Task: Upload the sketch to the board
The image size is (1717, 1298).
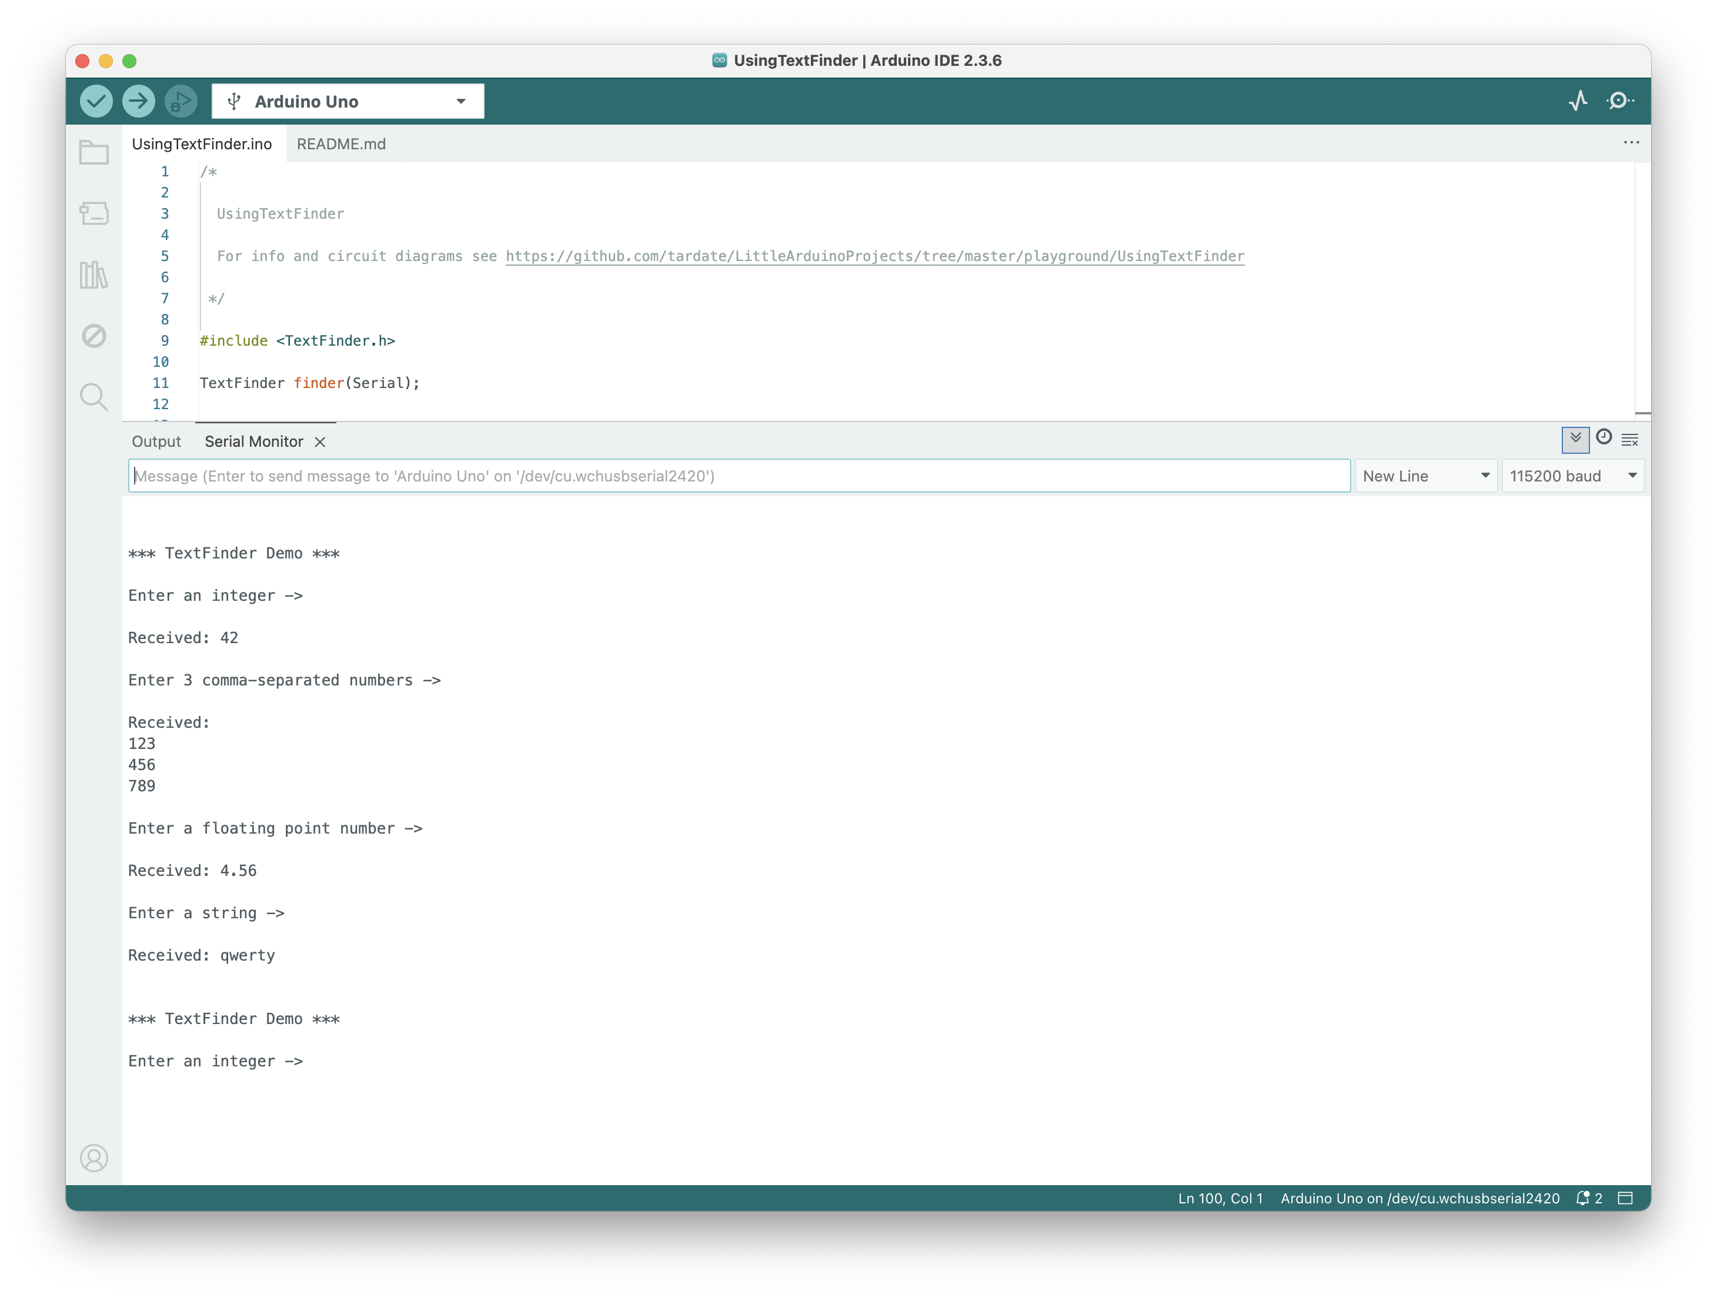Action: pos(138,101)
